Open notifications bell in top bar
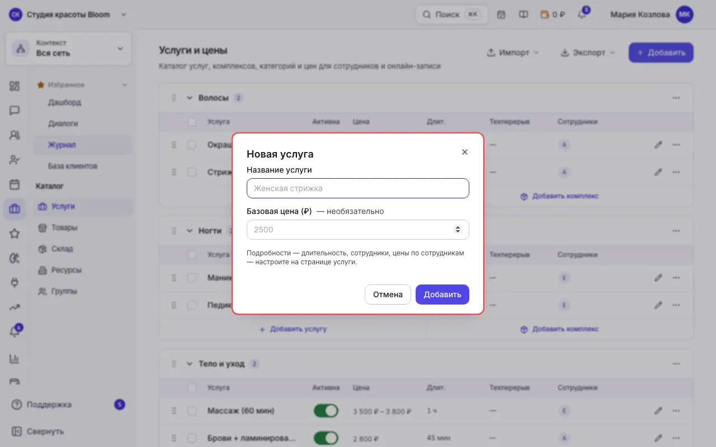 [582, 15]
